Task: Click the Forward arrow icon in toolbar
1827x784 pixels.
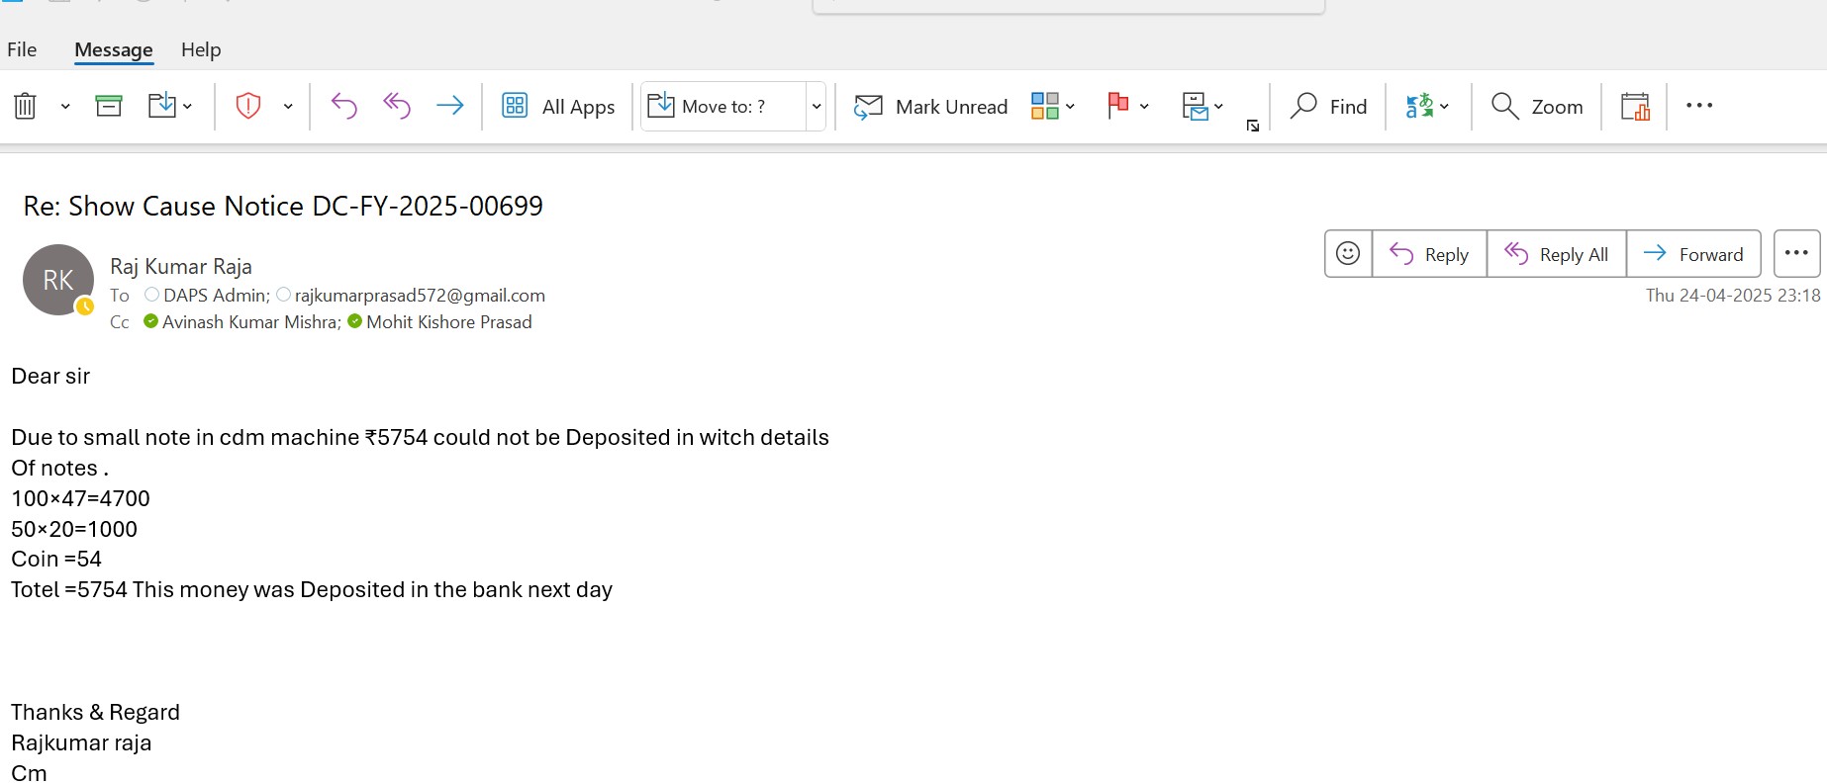Action: pyautogui.click(x=450, y=106)
